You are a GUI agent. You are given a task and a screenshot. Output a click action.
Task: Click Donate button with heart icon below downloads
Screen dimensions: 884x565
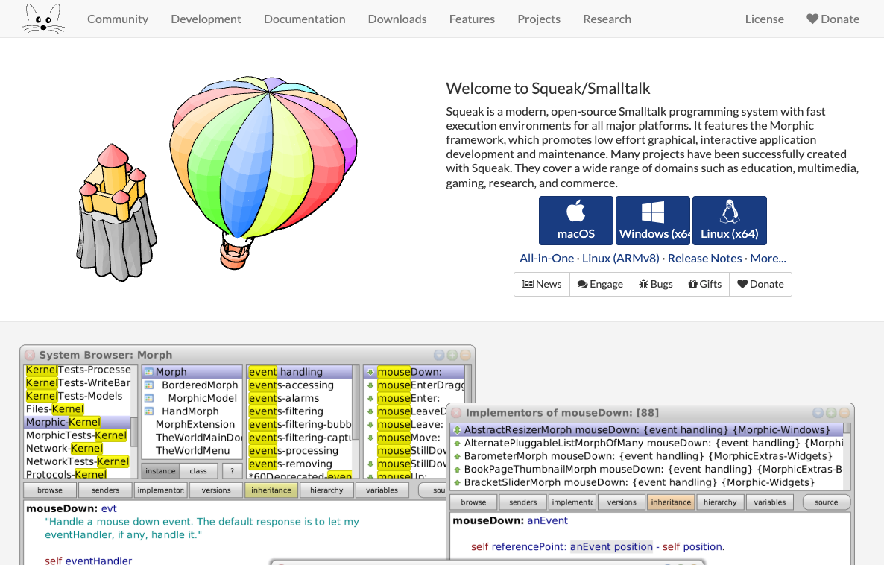tap(760, 284)
